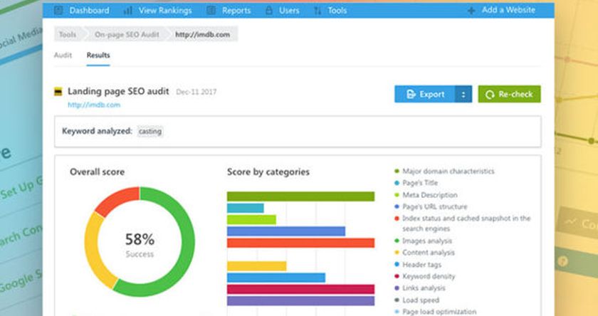The image size is (598, 316).
Task: Select the casting keyword tag
Action: tap(150, 131)
